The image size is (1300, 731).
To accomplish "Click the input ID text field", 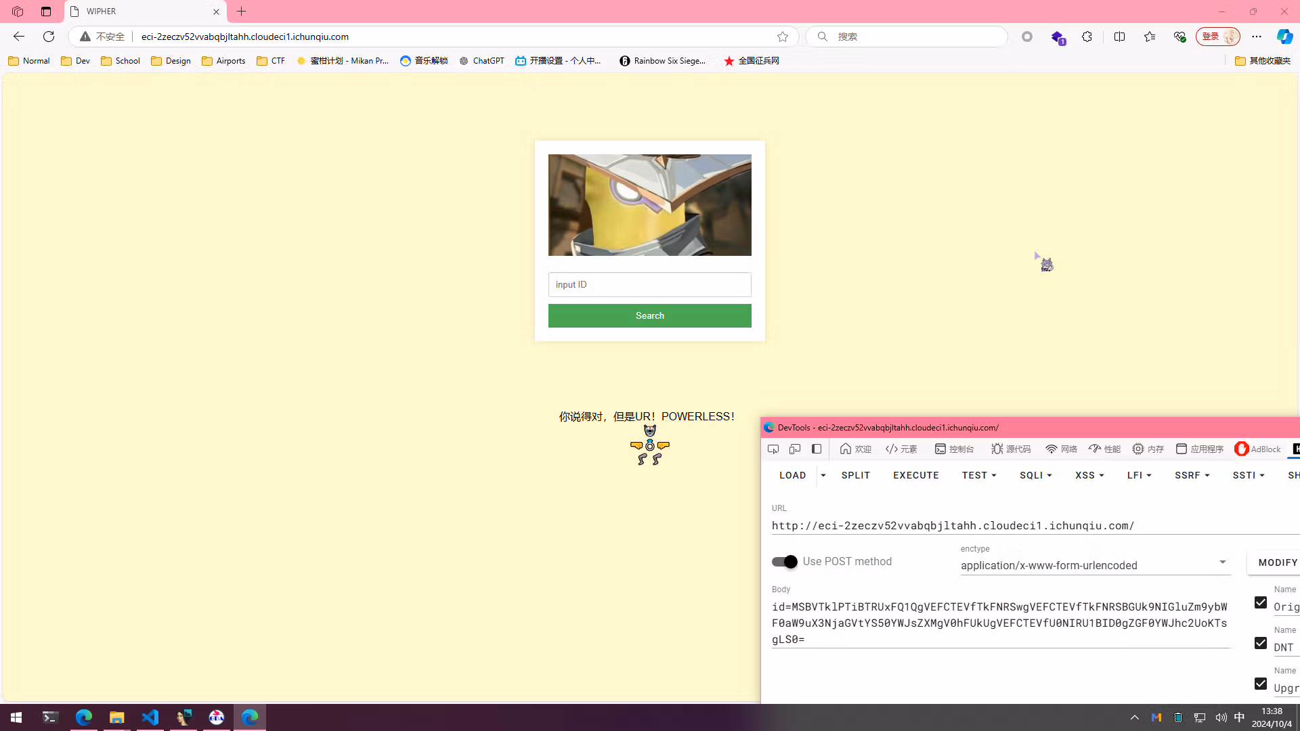I will pyautogui.click(x=650, y=284).
